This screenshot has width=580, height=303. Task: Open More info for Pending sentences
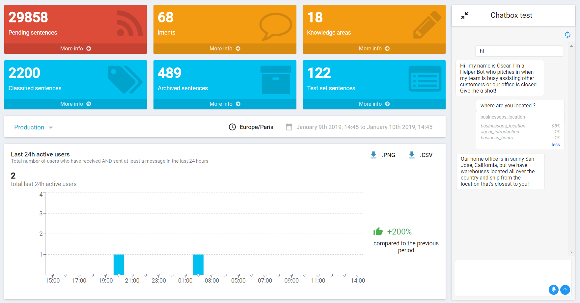click(x=75, y=48)
